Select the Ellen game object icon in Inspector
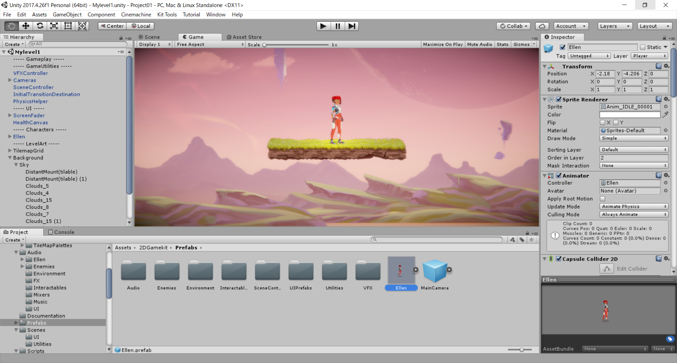Viewport: 677px width, 363px height. click(x=548, y=49)
